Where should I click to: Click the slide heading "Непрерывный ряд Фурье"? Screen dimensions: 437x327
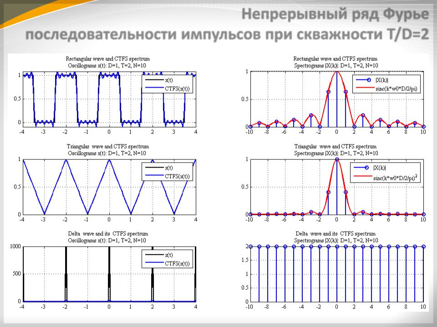click(335, 15)
